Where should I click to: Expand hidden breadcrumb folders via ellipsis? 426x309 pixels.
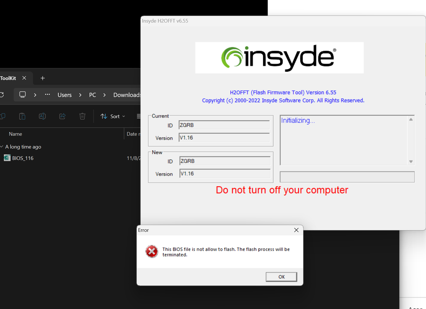[48, 95]
